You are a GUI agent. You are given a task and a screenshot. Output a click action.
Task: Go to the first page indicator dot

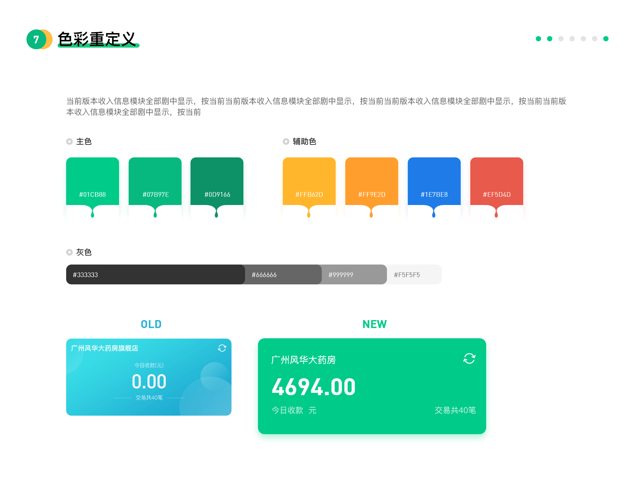pyautogui.click(x=538, y=39)
